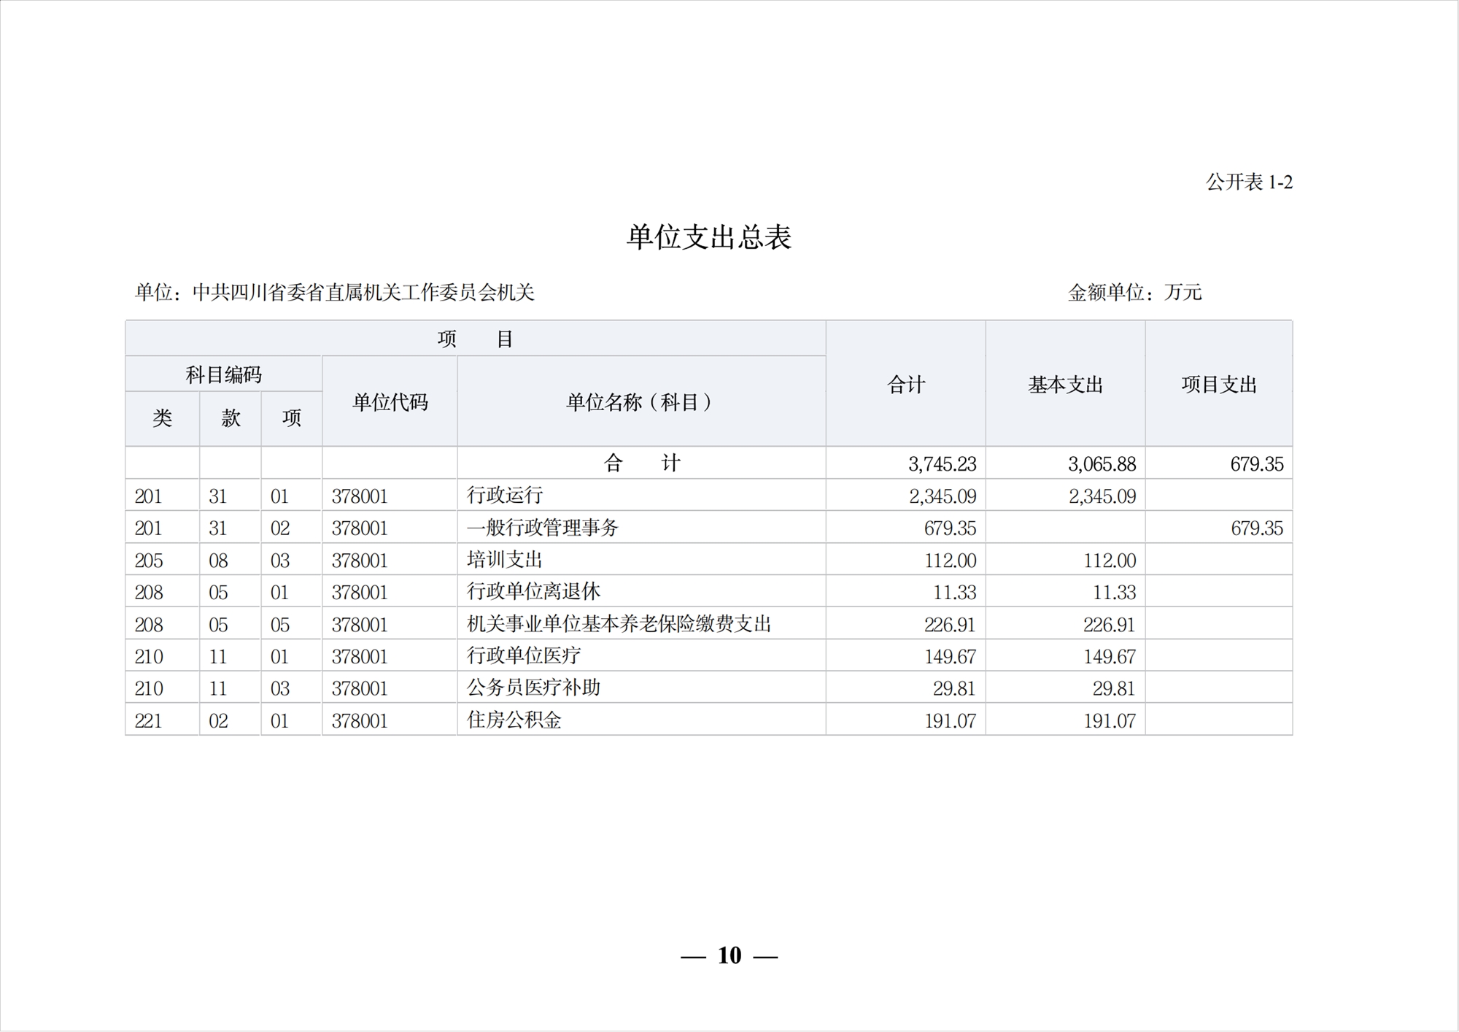Screen dimensions: 1459x1032
Task: Click the 3,065.88 basic expenditure total
Action: pyautogui.click(x=1102, y=463)
